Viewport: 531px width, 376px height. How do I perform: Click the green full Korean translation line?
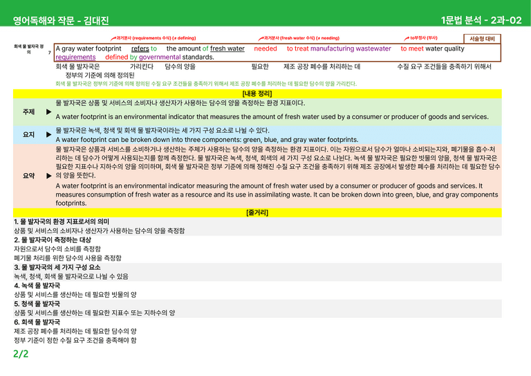(x=206, y=84)
